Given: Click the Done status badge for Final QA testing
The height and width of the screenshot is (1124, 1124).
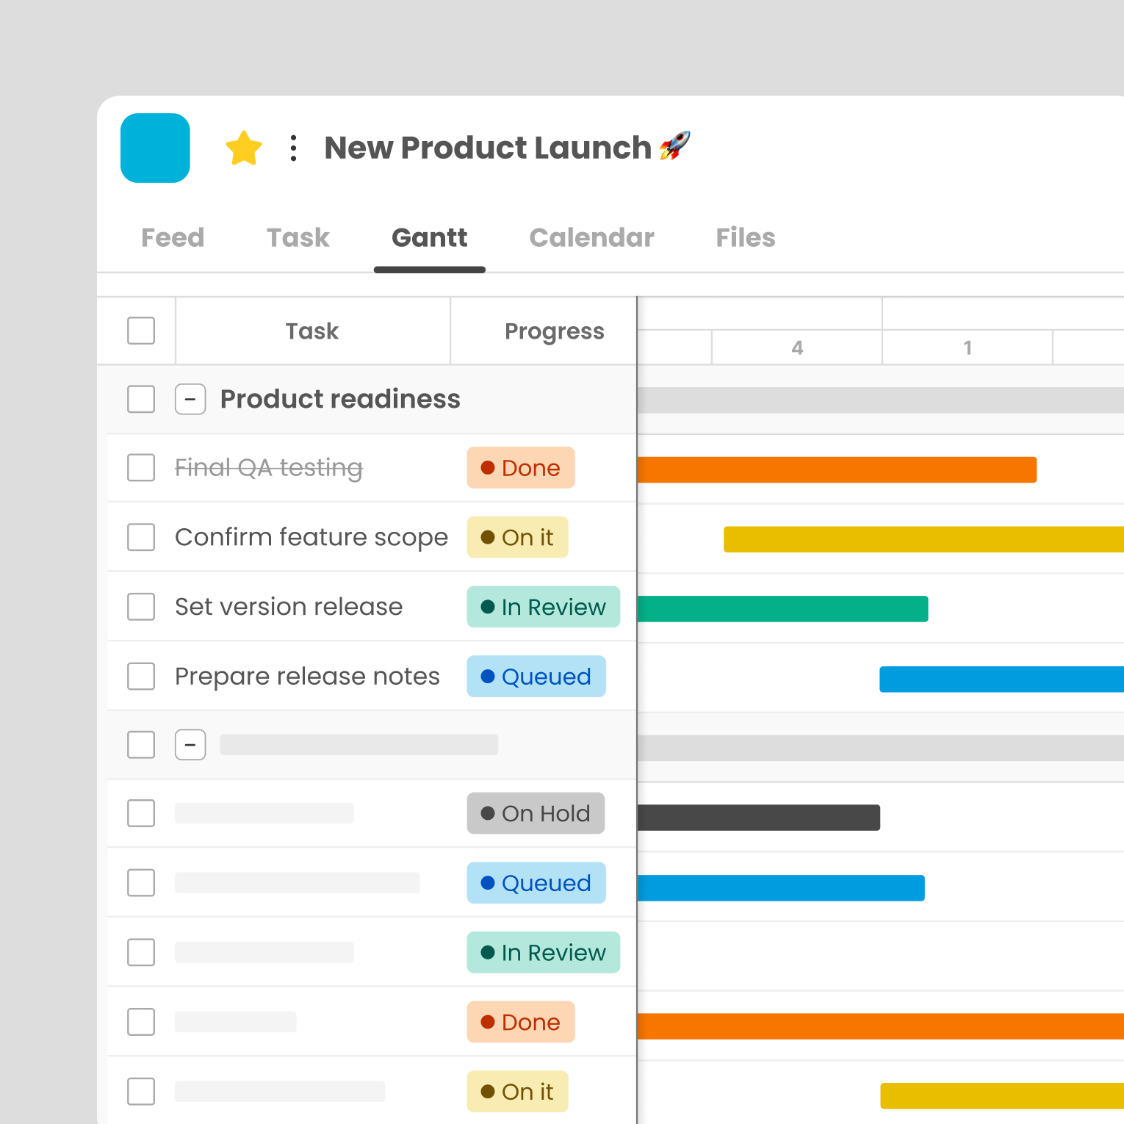Looking at the screenshot, I should (x=521, y=468).
